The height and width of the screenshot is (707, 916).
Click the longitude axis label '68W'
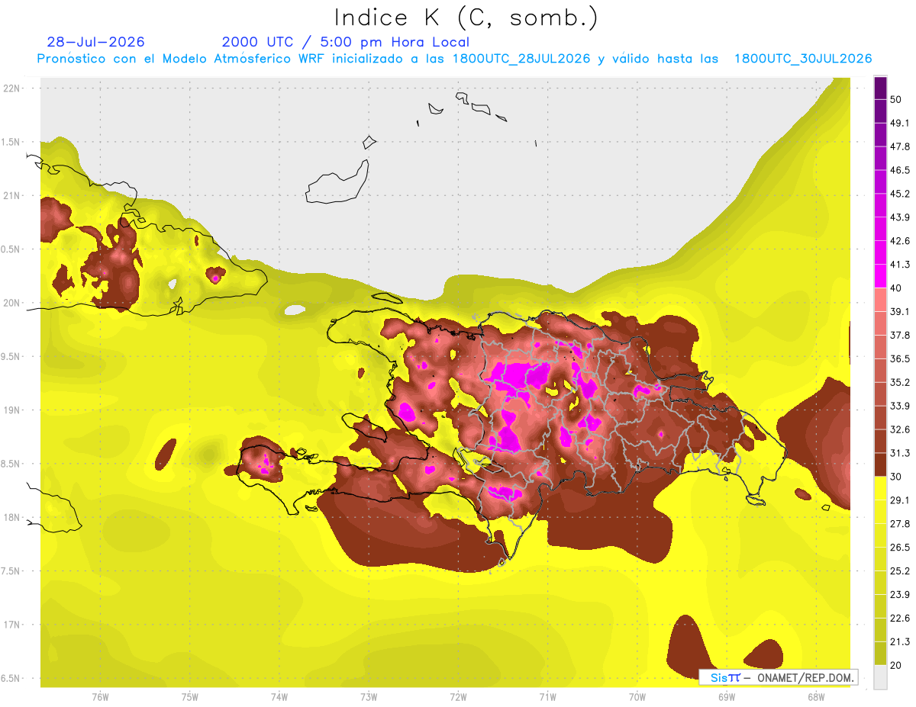[x=816, y=696]
